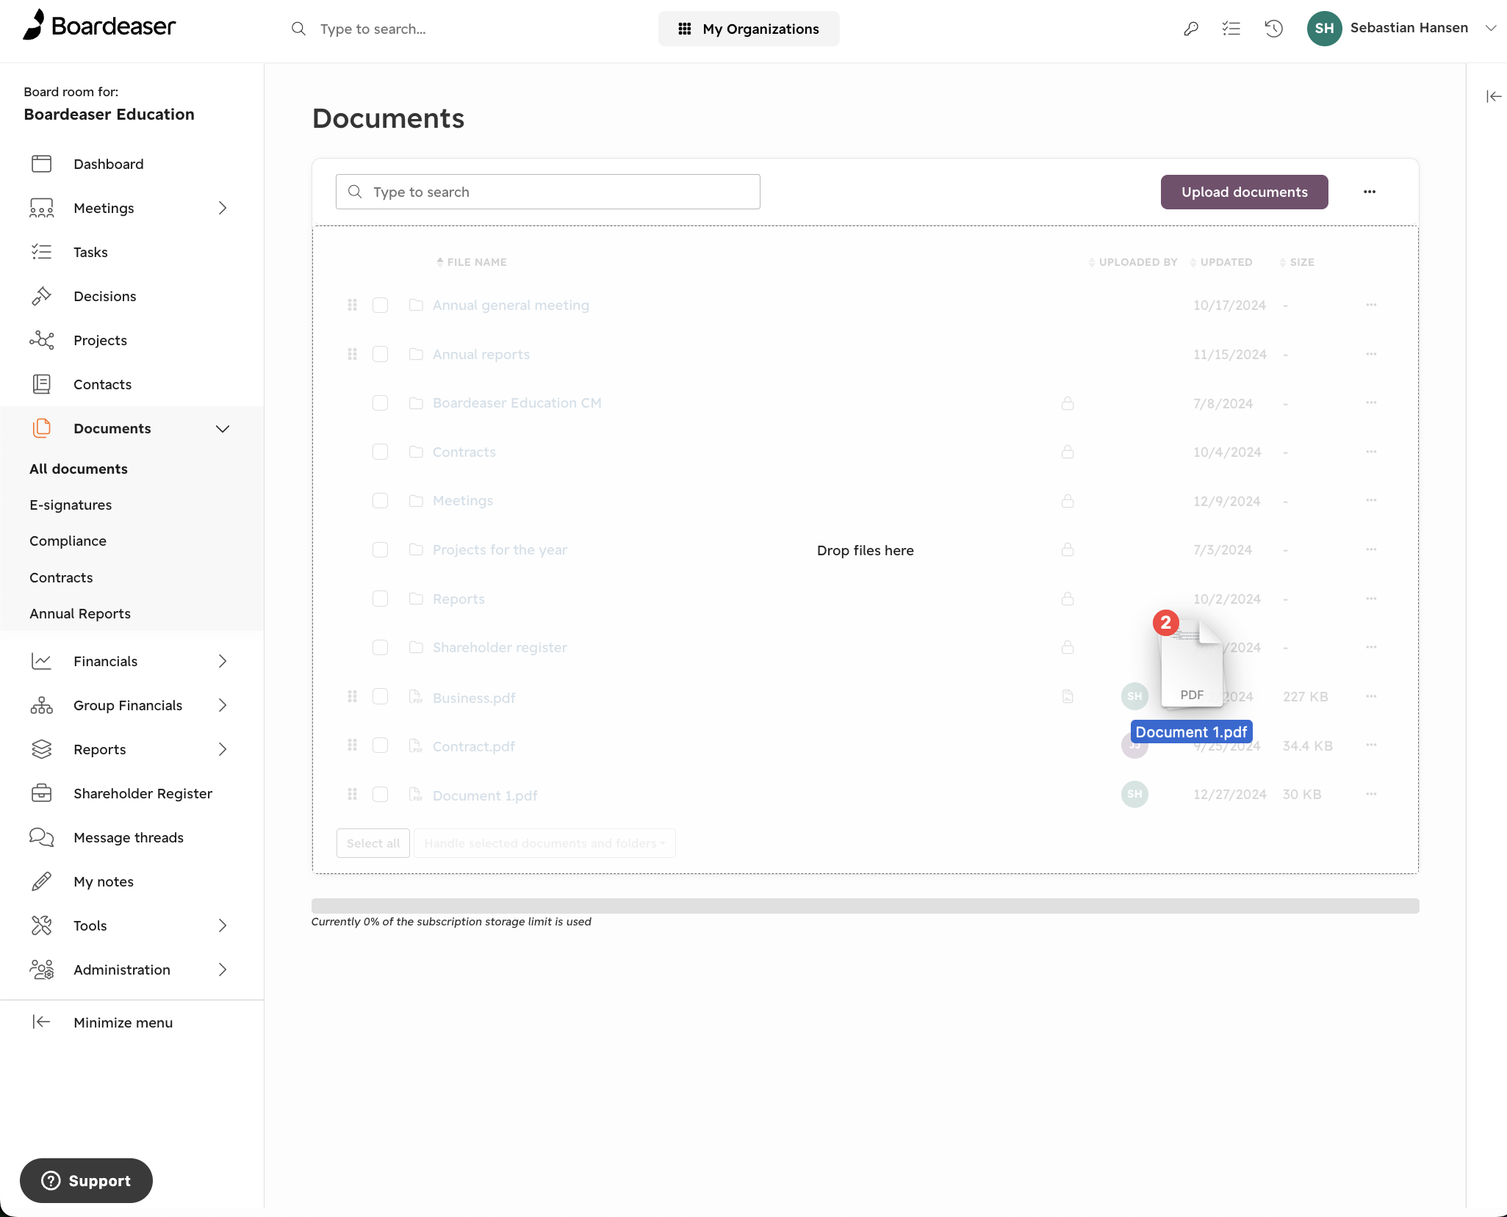Screen dimensions: 1507x1217
Task: Sort by the SIZE column header
Action: click(1297, 262)
